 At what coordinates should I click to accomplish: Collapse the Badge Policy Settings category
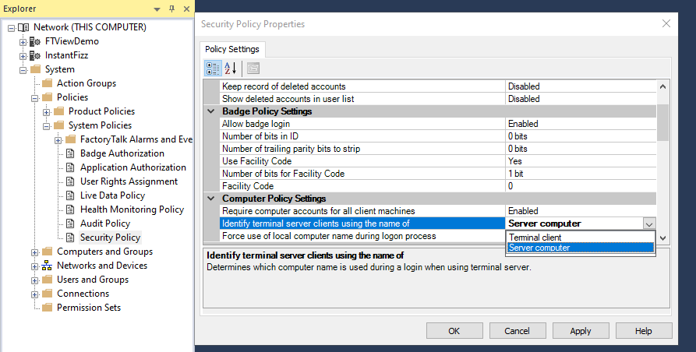tap(211, 111)
